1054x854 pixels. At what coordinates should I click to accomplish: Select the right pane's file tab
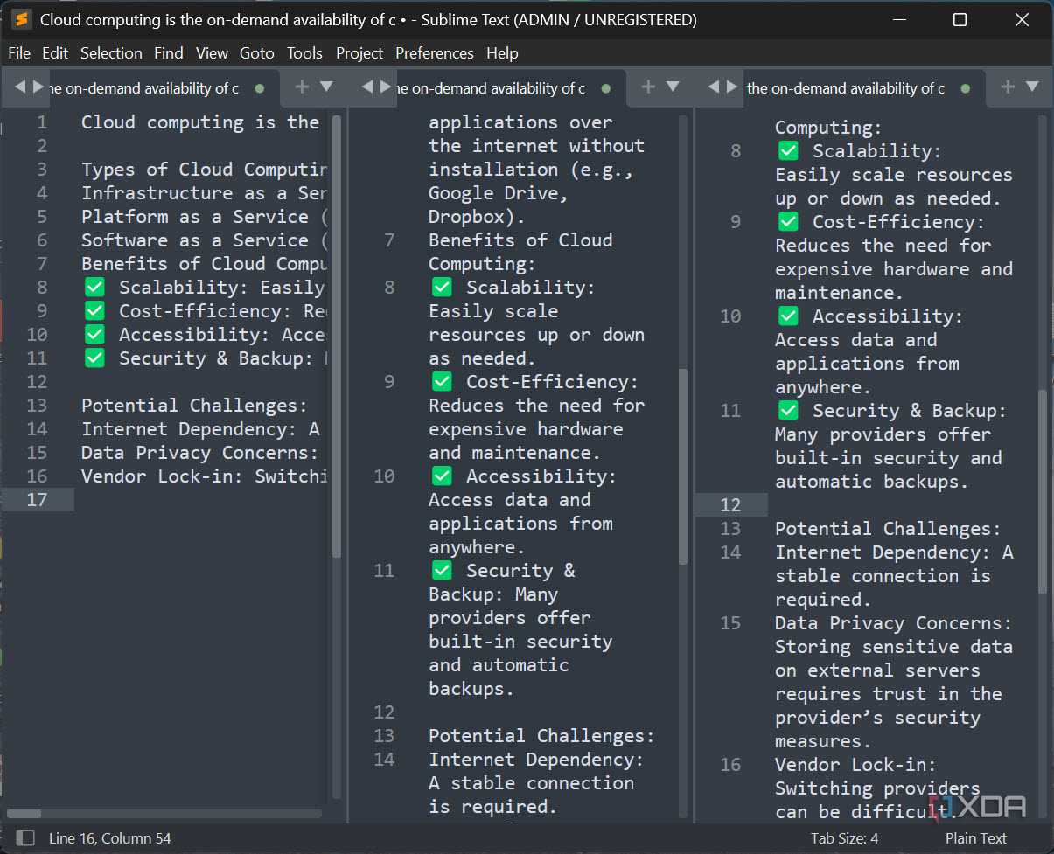862,88
